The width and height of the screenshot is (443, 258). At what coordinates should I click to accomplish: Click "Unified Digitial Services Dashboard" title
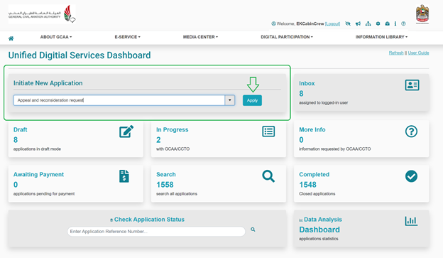click(80, 55)
